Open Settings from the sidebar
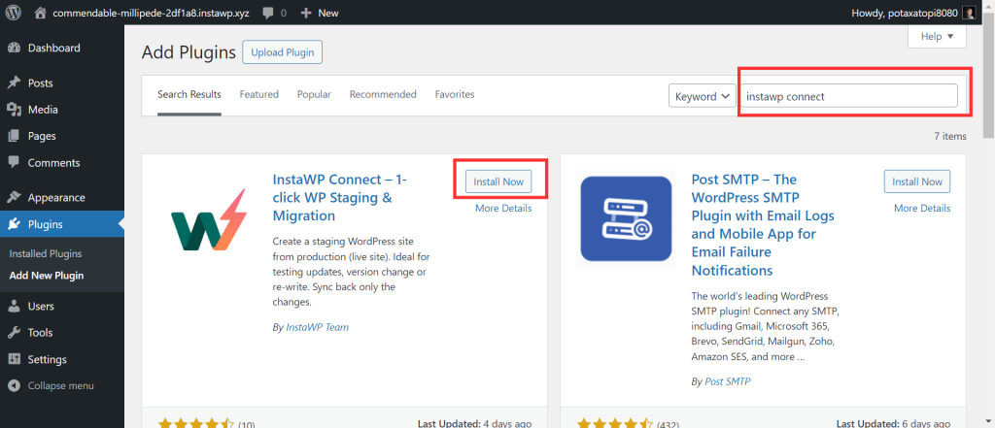Image resolution: width=995 pixels, height=428 pixels. point(47,359)
